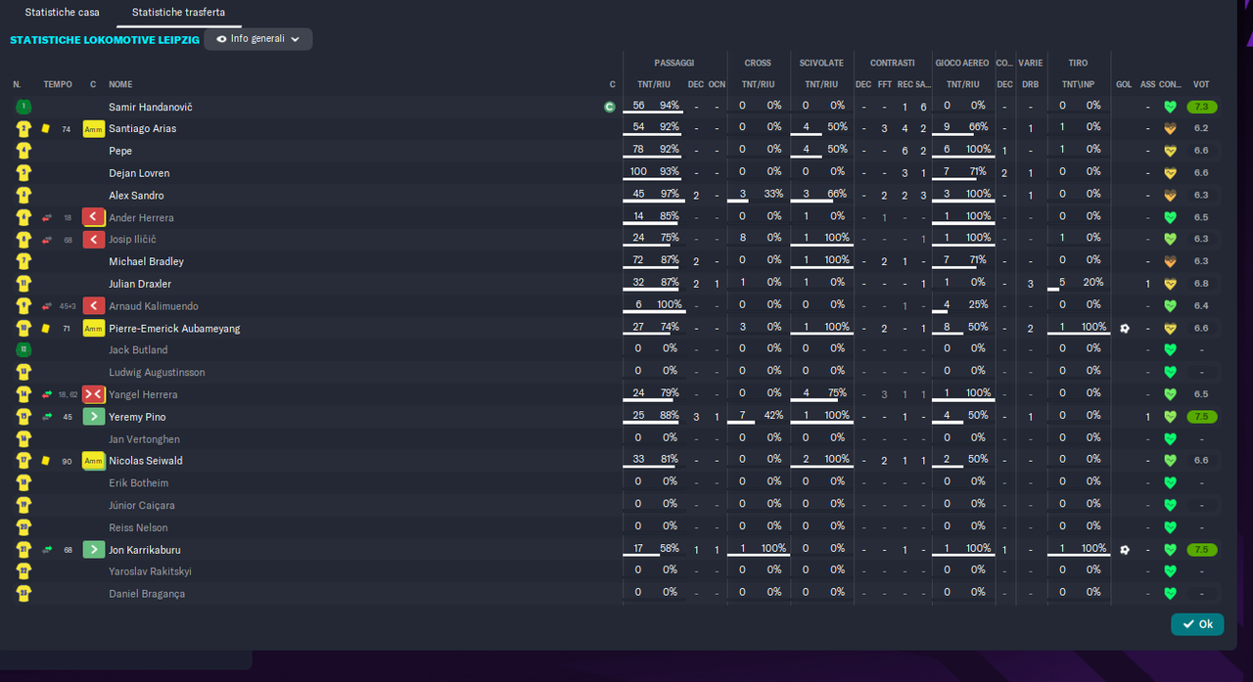Open Samir Handanović player name
1253x682 pixels.
pyautogui.click(x=151, y=107)
